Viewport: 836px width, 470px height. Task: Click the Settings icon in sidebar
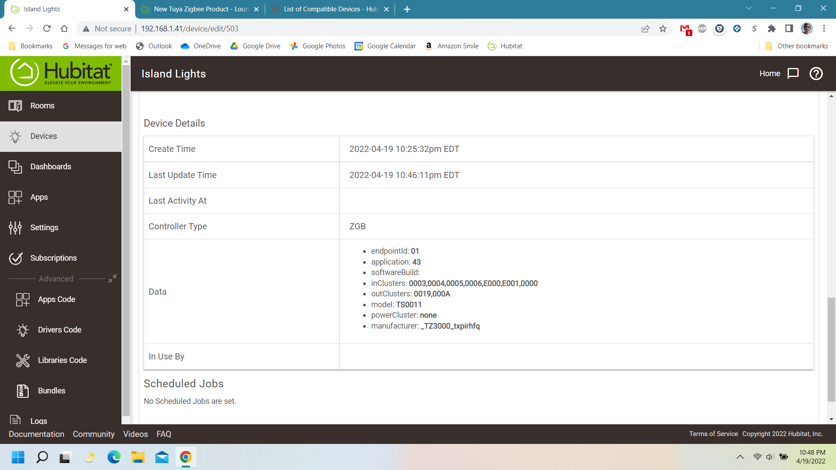[16, 227]
